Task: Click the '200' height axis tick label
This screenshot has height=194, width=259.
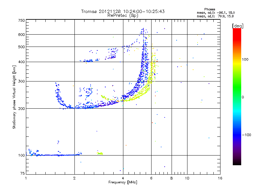Action: pyautogui.click(x=22, y=109)
